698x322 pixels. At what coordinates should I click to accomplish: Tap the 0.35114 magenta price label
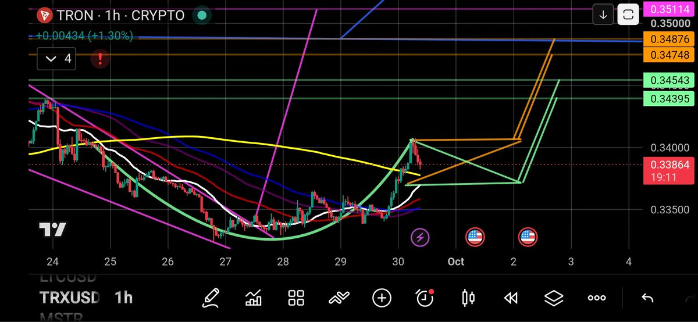click(x=669, y=9)
